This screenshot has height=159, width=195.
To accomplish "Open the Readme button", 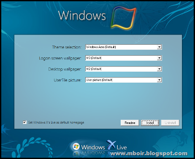I will 130,123.
